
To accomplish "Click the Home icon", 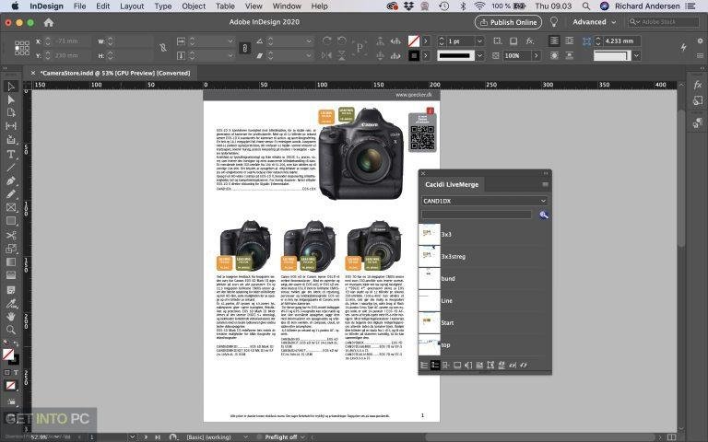I will [49, 22].
